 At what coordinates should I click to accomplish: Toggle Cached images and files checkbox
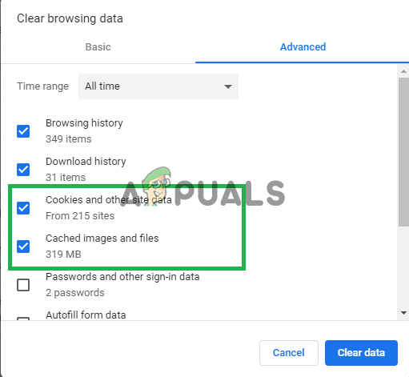[x=23, y=247]
